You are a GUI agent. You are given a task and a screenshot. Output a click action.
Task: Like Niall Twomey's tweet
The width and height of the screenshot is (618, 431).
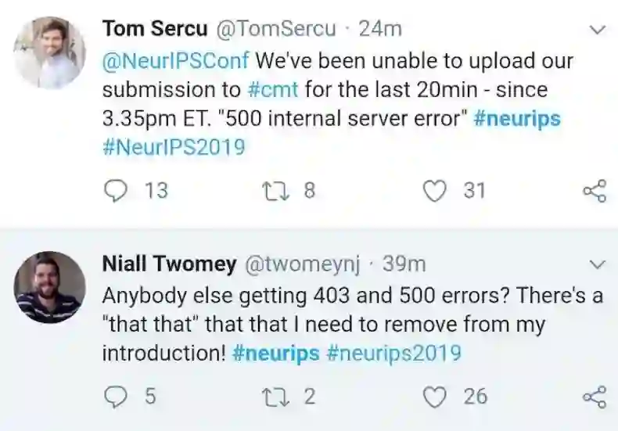tap(436, 397)
